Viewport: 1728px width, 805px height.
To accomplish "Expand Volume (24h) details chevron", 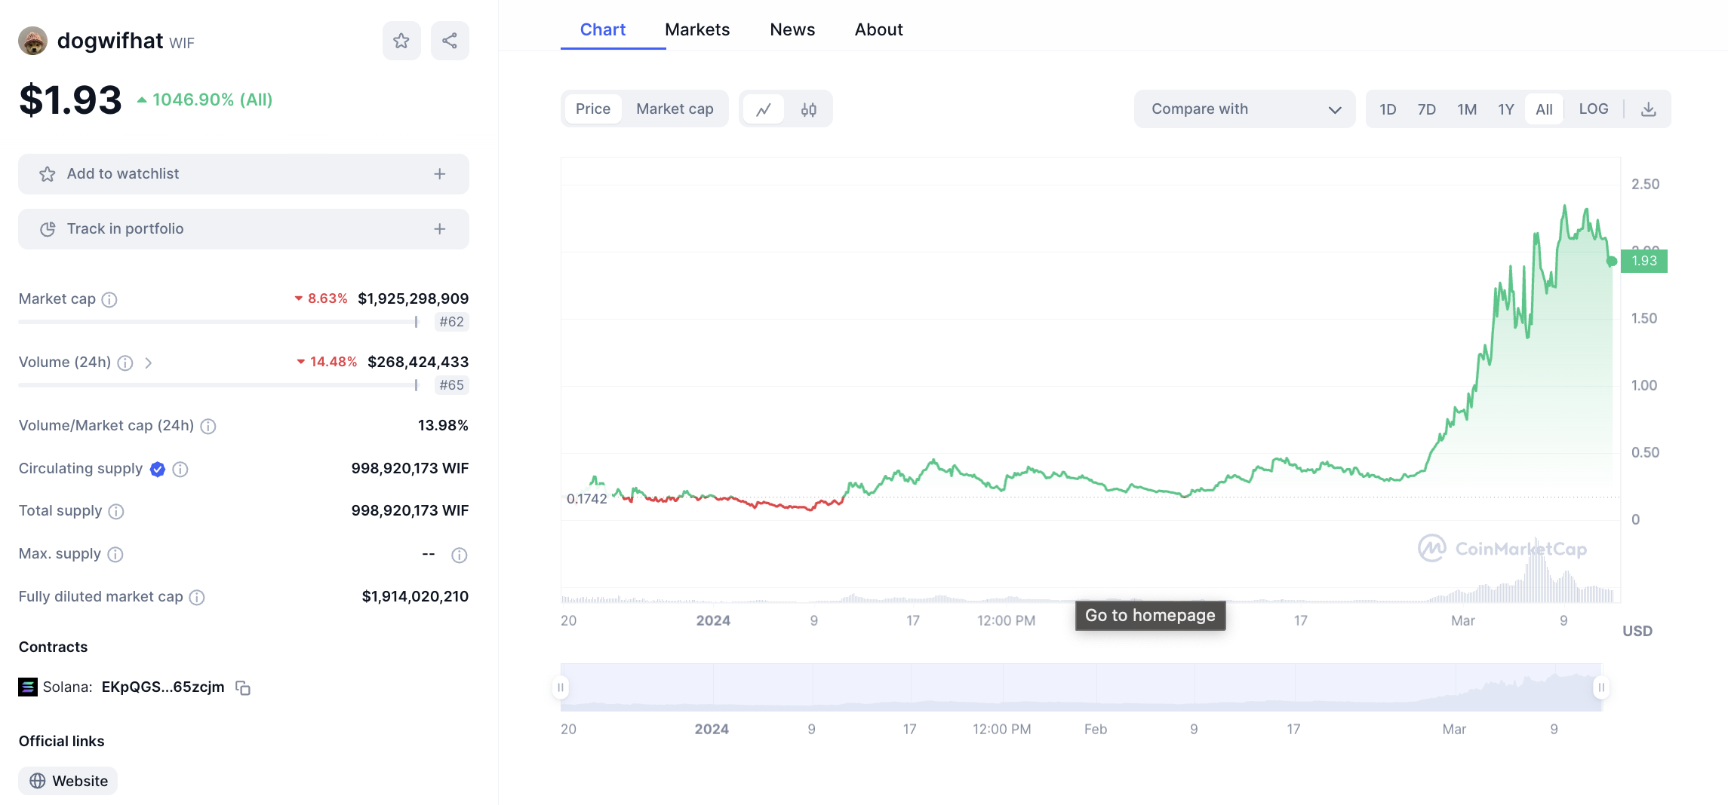I will pos(149,363).
